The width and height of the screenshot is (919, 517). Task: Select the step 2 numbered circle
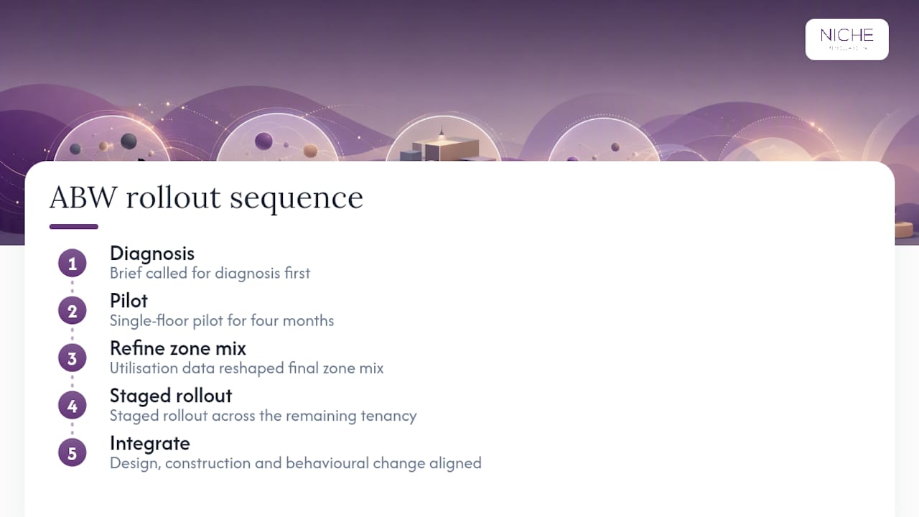pos(72,311)
